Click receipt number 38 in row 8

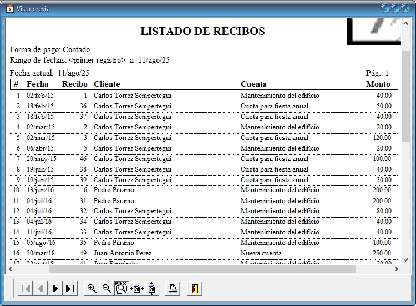[83, 169]
